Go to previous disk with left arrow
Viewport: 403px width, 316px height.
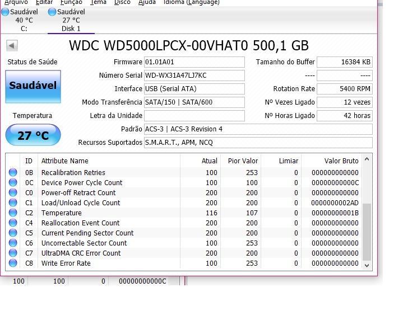pos(12,46)
